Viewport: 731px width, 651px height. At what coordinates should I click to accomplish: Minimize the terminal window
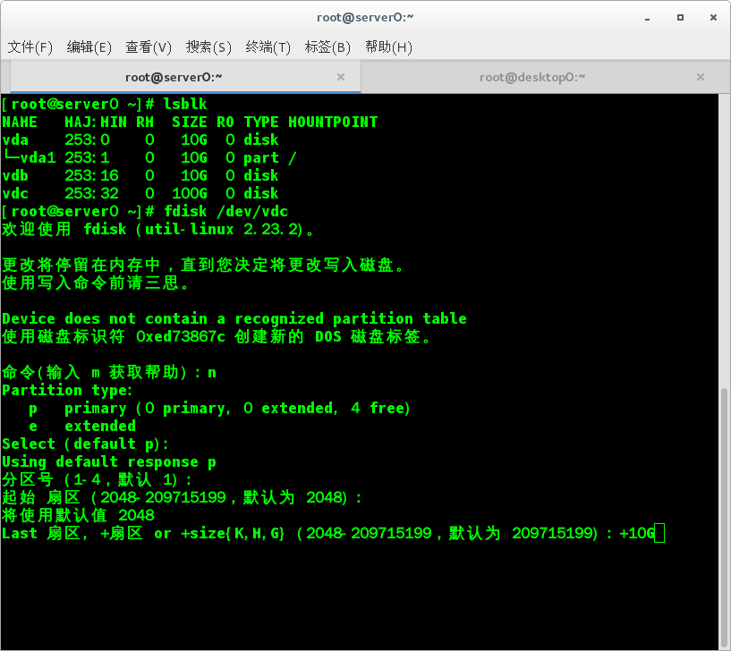(x=647, y=18)
